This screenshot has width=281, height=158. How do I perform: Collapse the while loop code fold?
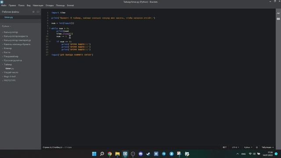point(50,28)
